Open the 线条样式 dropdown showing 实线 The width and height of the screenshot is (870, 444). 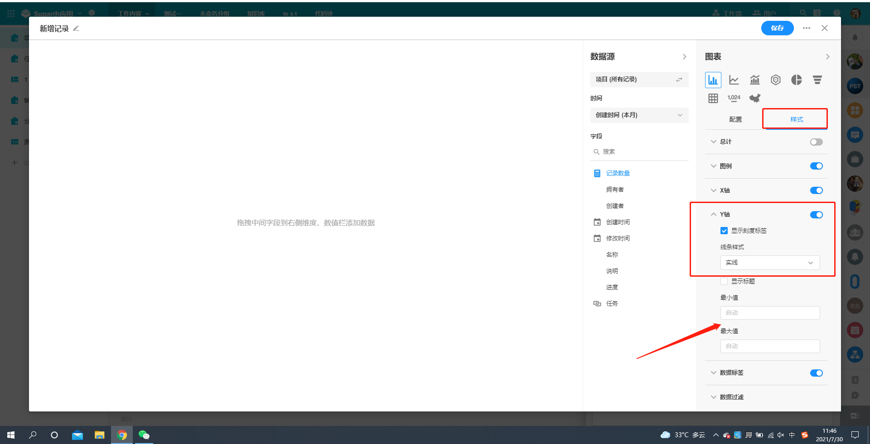(770, 263)
